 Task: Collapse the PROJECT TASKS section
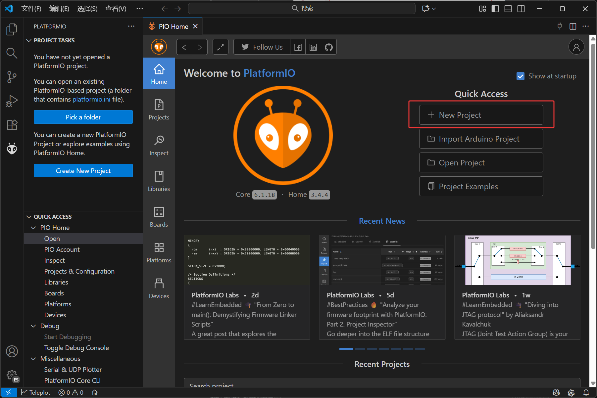[29, 40]
